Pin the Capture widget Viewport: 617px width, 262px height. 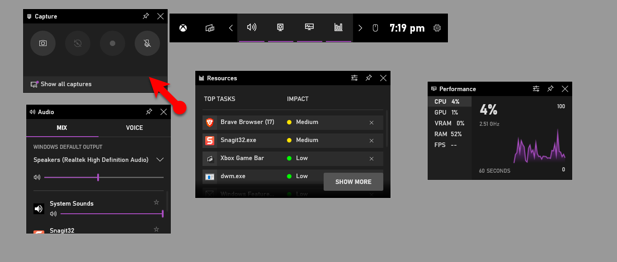(x=146, y=16)
